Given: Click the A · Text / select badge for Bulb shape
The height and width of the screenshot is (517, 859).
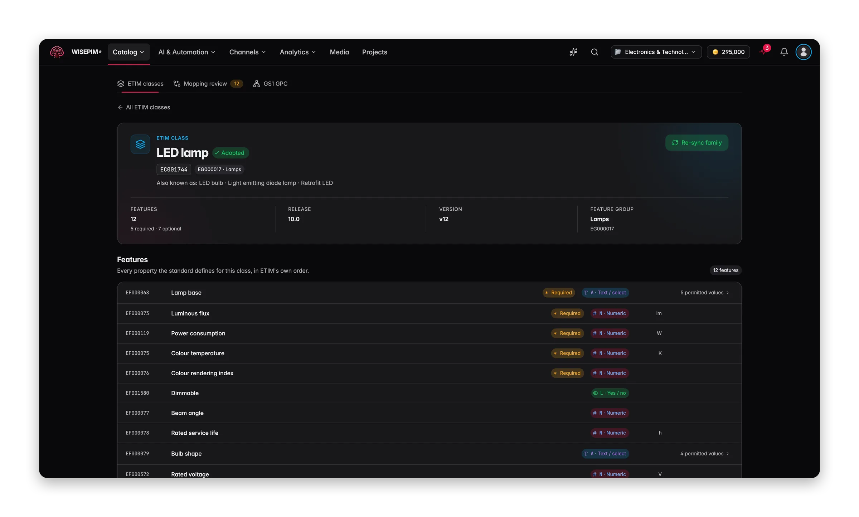Looking at the screenshot, I should click(x=605, y=453).
